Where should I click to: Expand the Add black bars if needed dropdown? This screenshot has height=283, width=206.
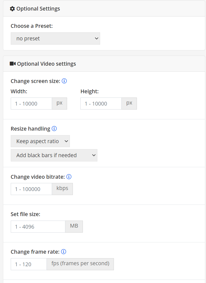(54, 155)
